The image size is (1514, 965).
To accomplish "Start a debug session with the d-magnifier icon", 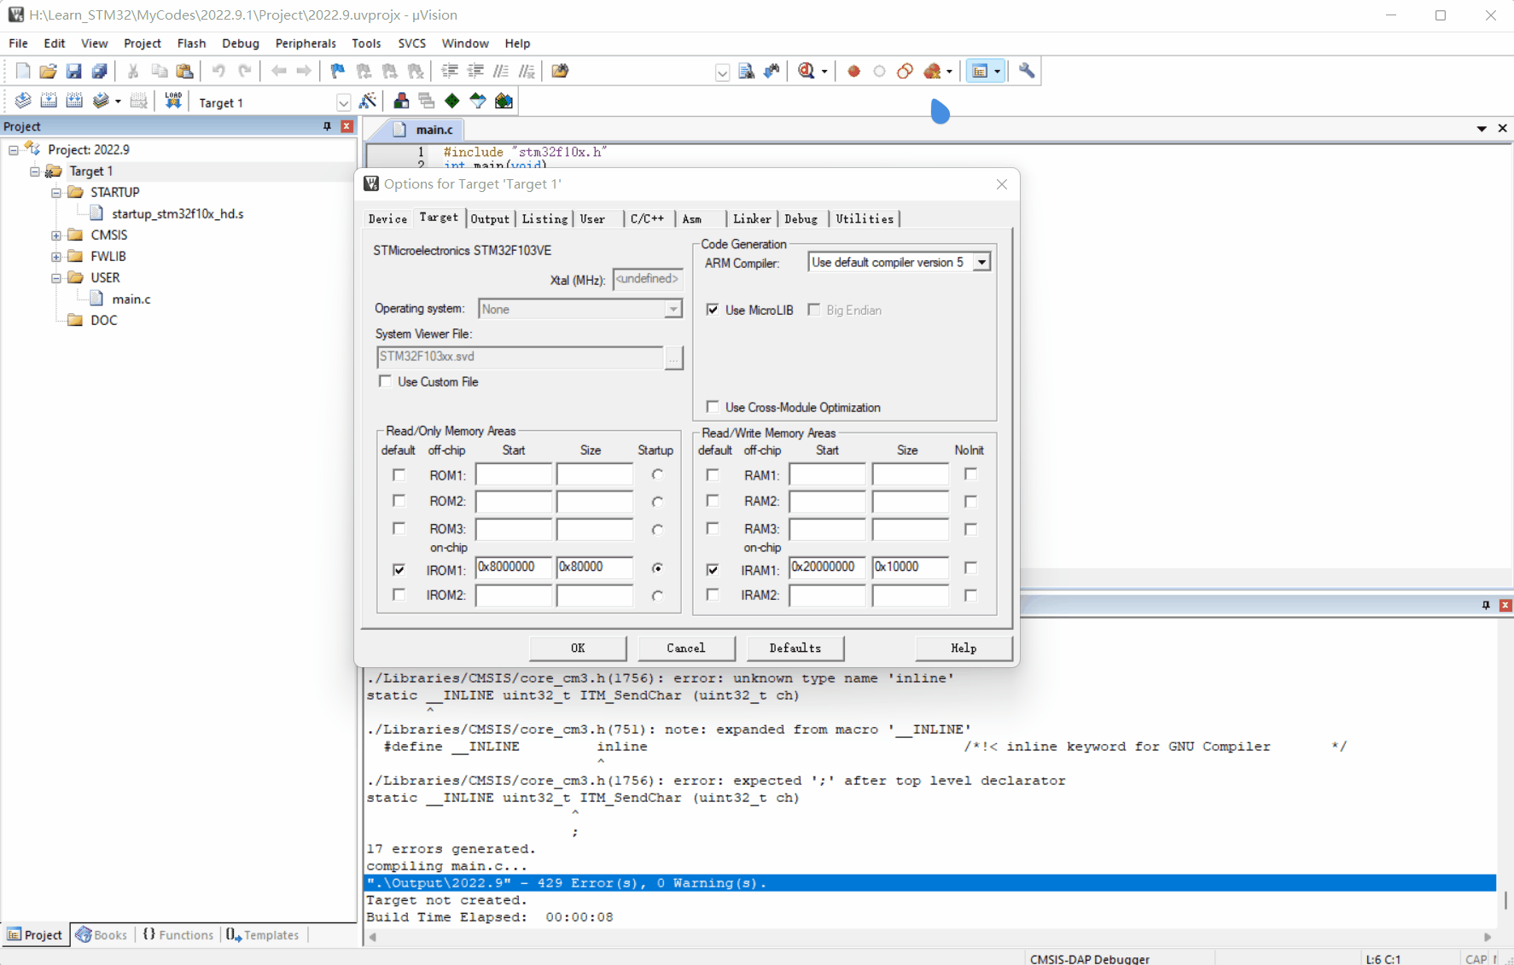I will (807, 71).
